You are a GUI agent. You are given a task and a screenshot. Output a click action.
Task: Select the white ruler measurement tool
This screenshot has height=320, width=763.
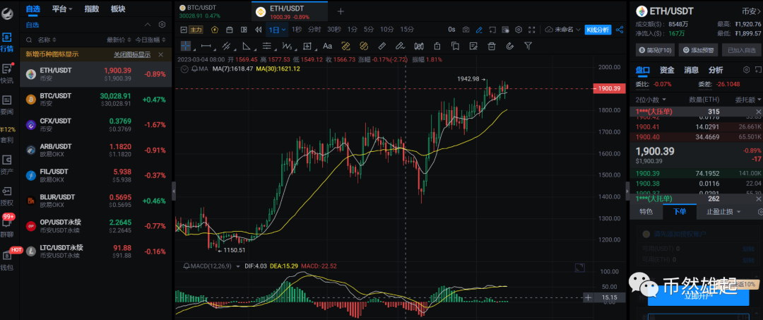(382, 46)
